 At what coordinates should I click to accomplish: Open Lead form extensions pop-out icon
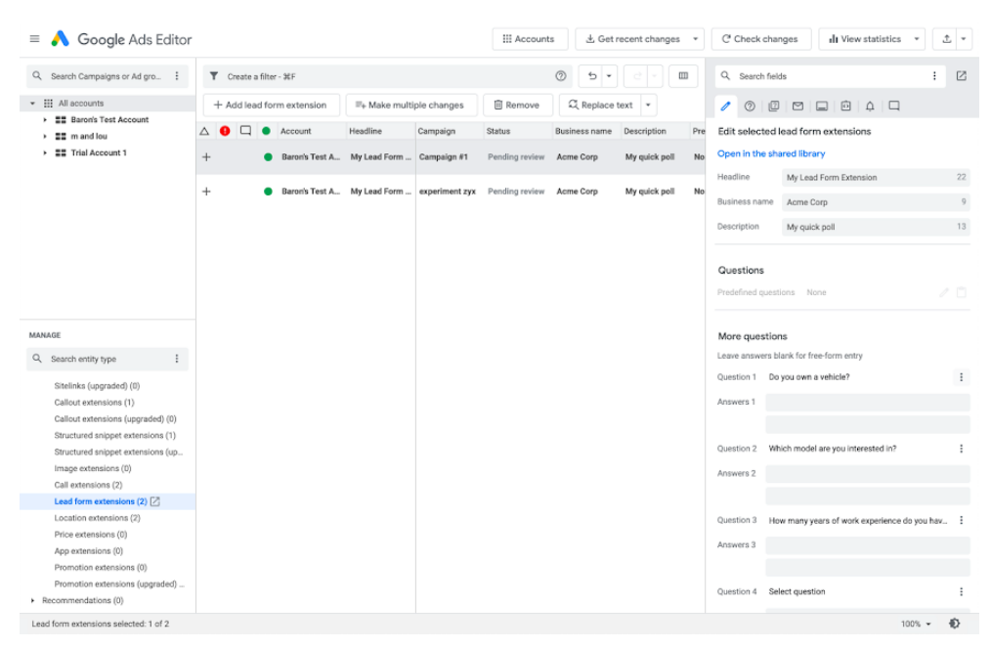pyautogui.click(x=154, y=502)
